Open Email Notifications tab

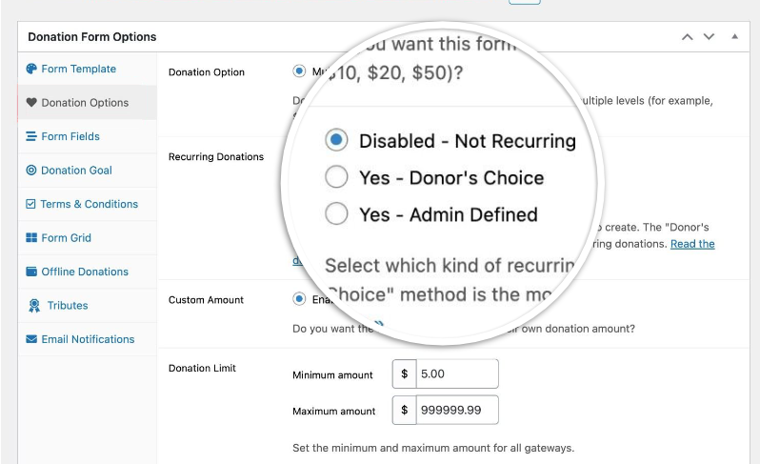(x=88, y=339)
